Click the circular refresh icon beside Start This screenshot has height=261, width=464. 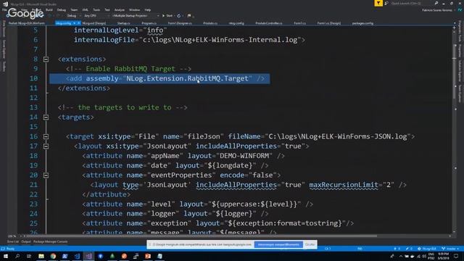[179, 16]
